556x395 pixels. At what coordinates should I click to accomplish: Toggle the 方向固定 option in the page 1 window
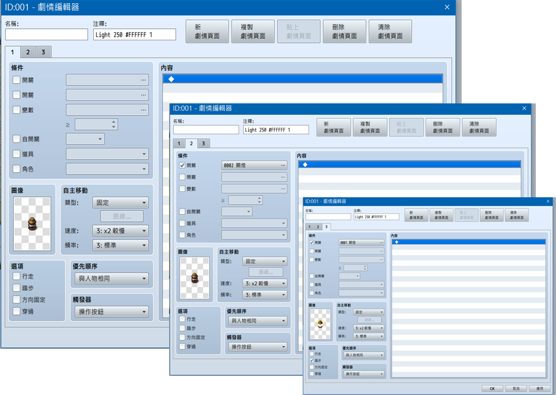coord(16,299)
